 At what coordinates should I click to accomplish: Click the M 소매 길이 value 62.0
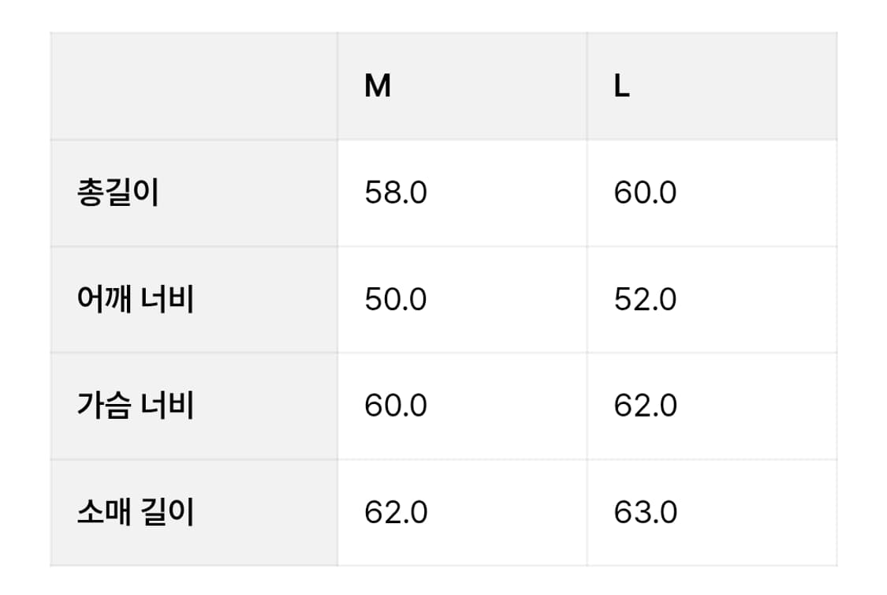(396, 513)
